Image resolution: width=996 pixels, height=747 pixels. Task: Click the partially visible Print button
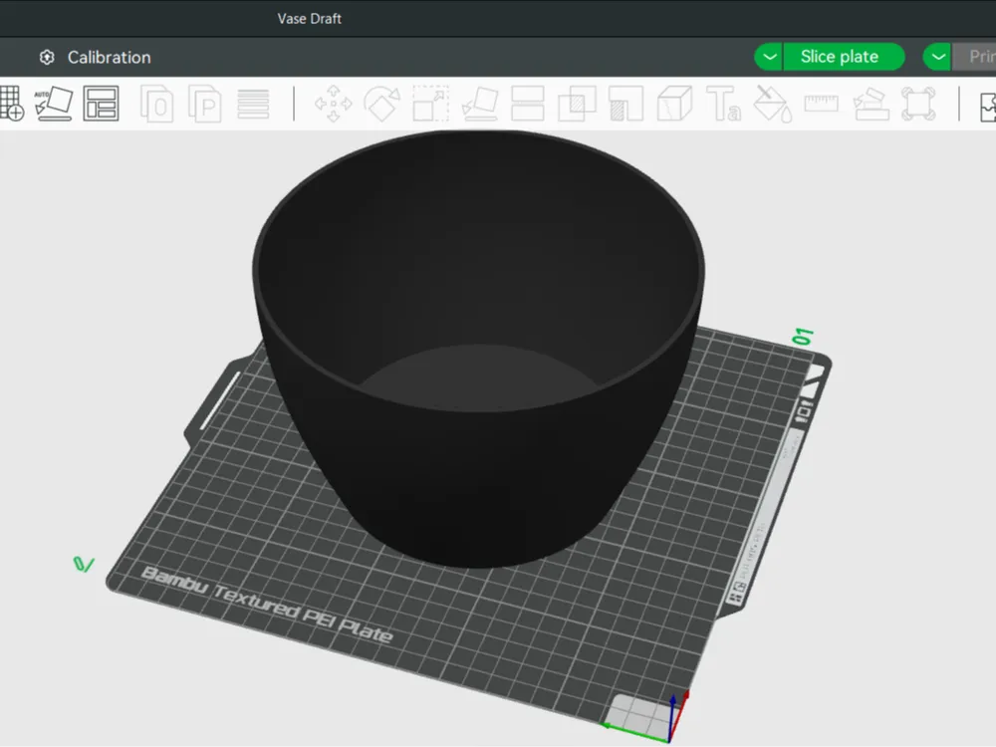pos(974,57)
